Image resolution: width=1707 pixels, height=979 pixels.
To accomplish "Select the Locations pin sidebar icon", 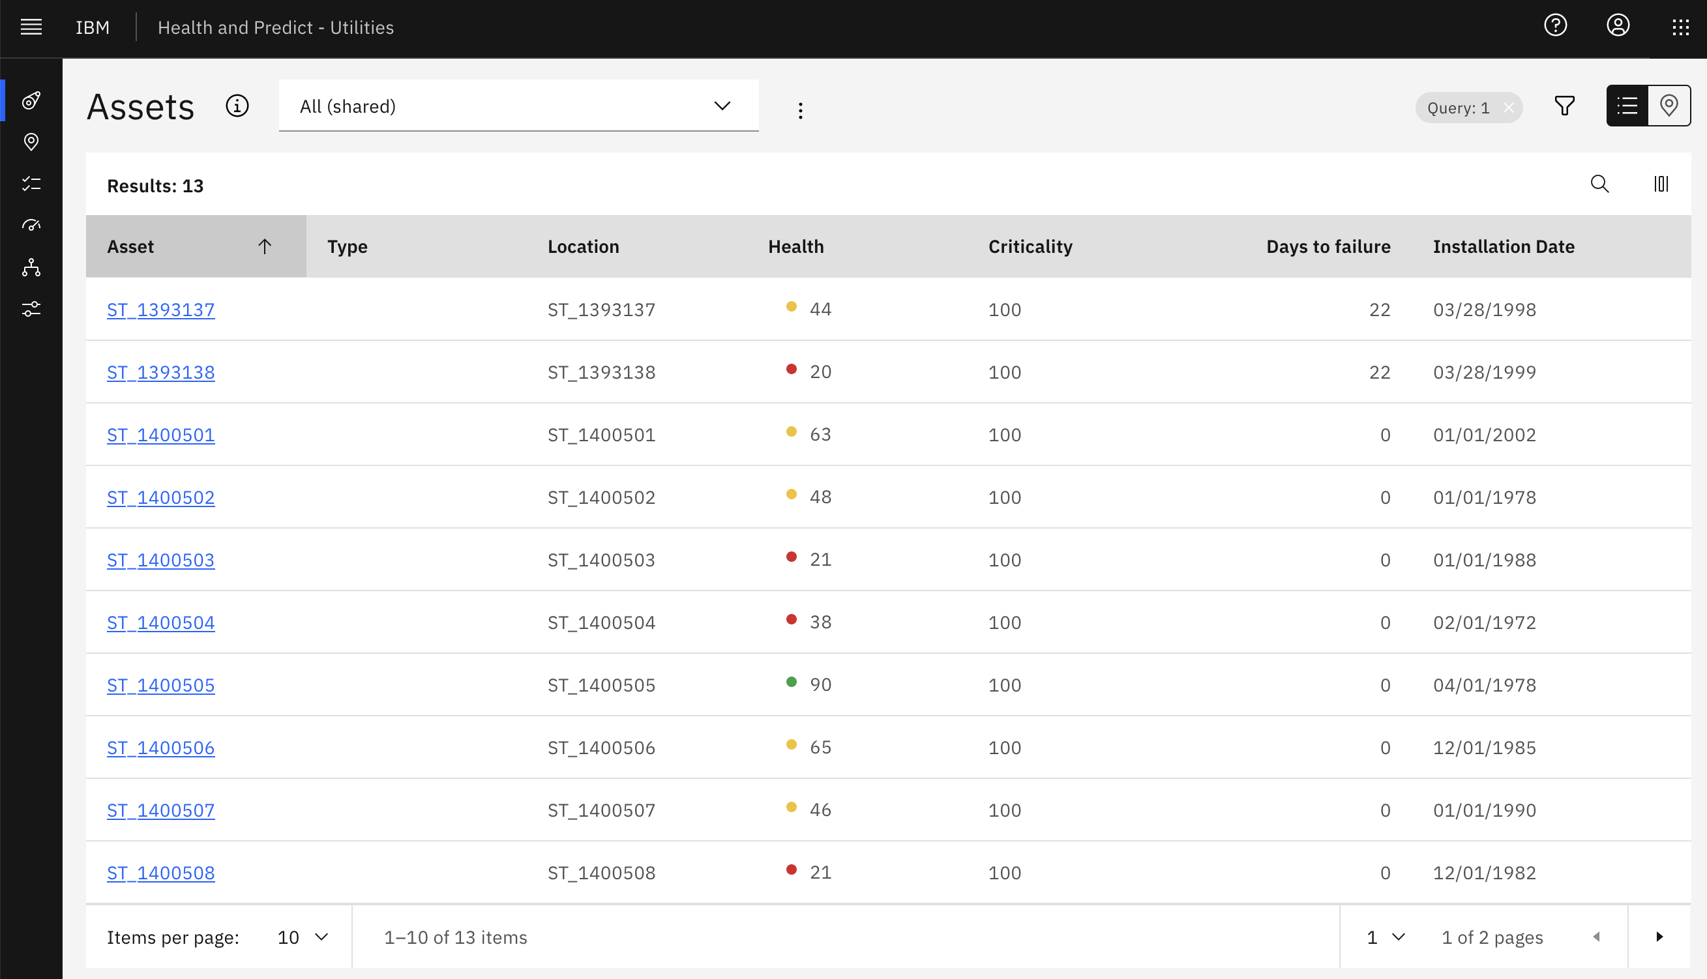I will tap(31, 142).
